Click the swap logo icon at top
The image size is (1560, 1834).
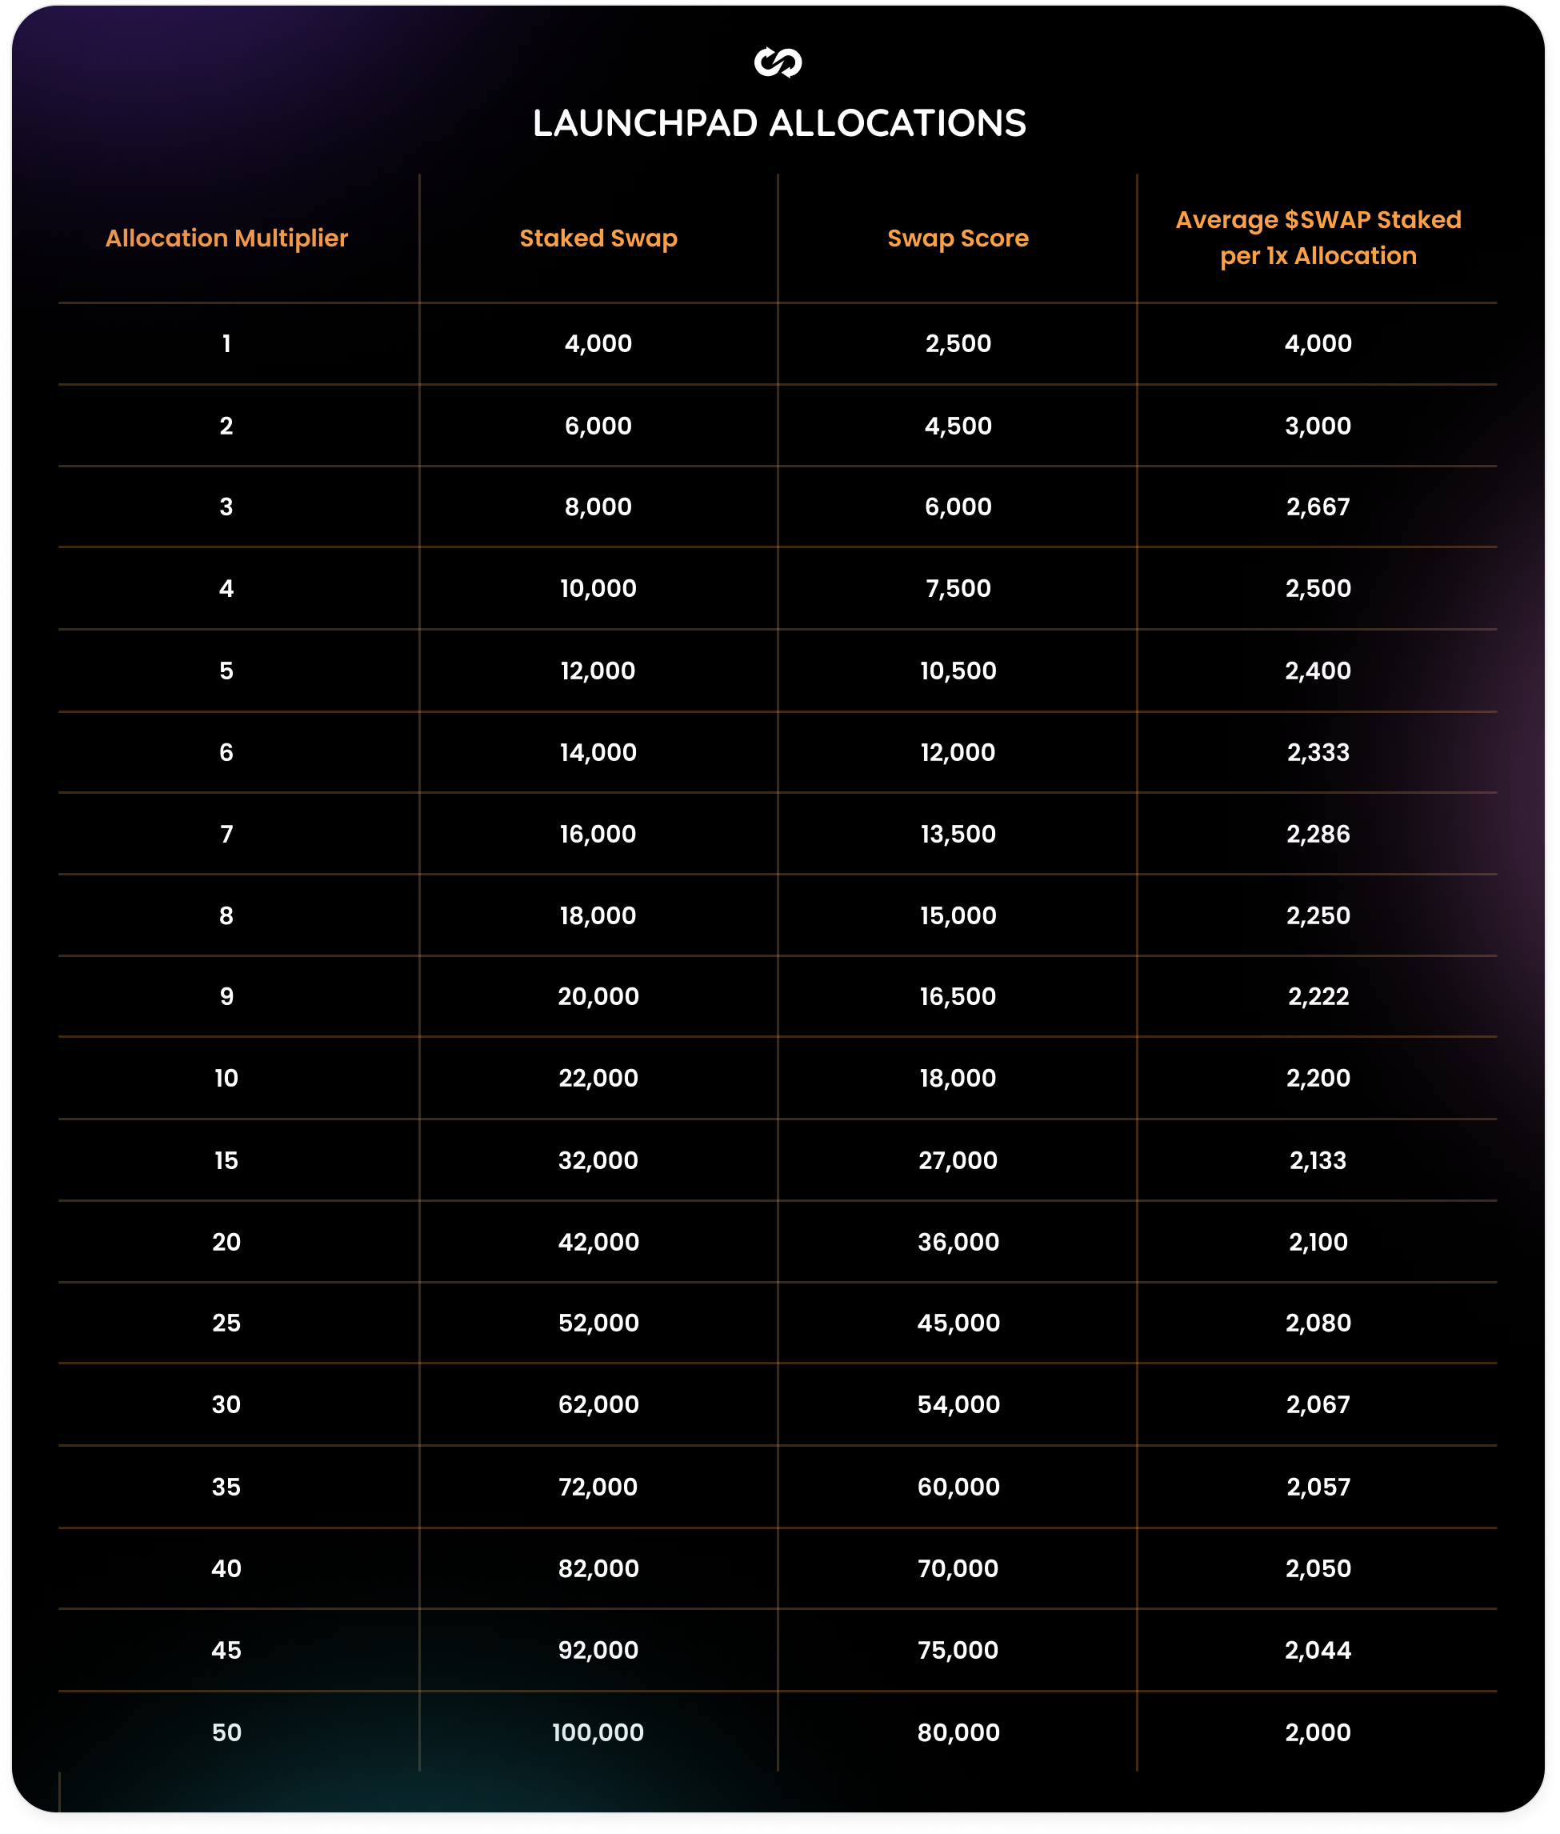coord(778,62)
